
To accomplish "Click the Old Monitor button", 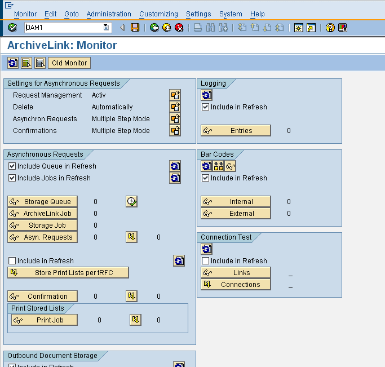I will coord(69,63).
